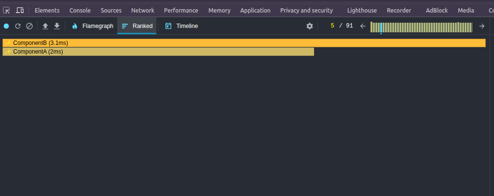Clear profiling data icon
Screen dimensions: 494x196
coord(29,26)
